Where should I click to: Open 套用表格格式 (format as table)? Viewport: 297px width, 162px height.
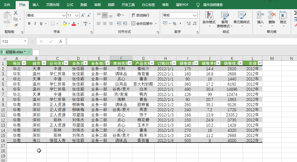(225, 19)
